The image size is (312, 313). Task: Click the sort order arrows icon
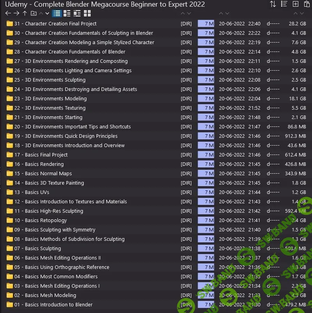(x=273, y=4)
